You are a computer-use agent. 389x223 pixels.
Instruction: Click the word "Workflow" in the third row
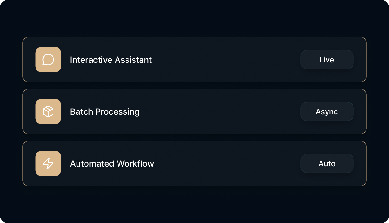pos(135,164)
